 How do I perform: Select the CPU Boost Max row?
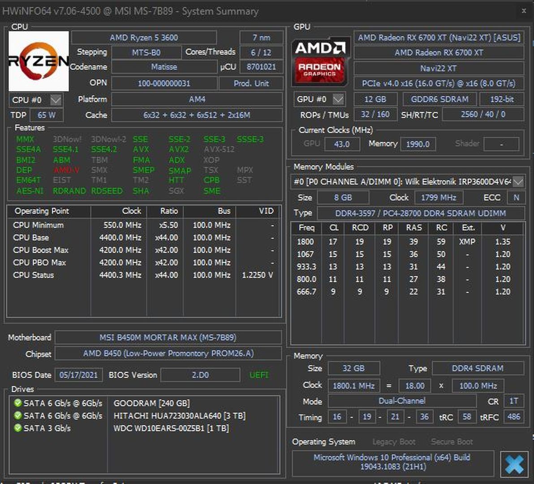pos(144,250)
